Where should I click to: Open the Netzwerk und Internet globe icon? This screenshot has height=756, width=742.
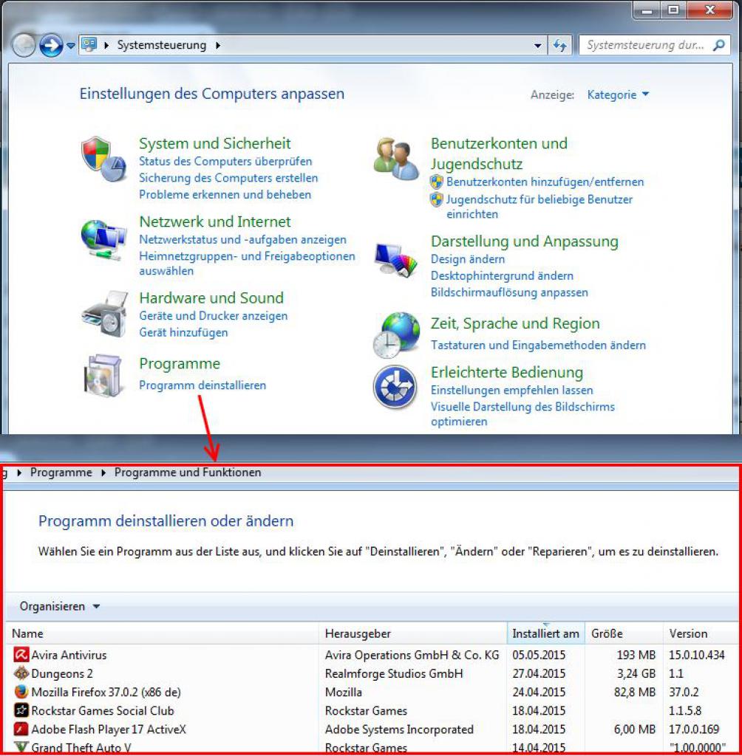[103, 239]
